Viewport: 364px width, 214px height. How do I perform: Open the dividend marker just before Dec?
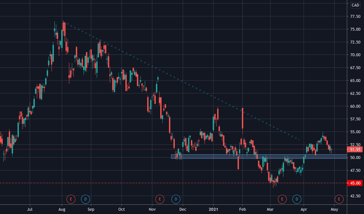point(176,199)
